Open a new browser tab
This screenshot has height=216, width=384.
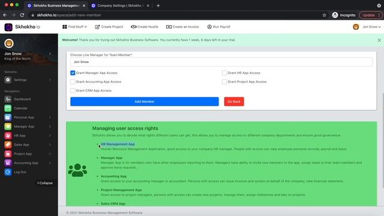click(158, 5)
